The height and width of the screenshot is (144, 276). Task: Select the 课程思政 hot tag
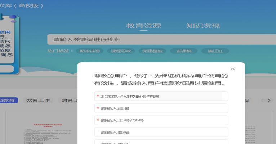(121, 51)
